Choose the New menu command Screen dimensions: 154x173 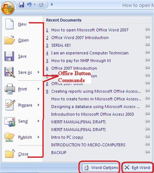tap(22, 24)
